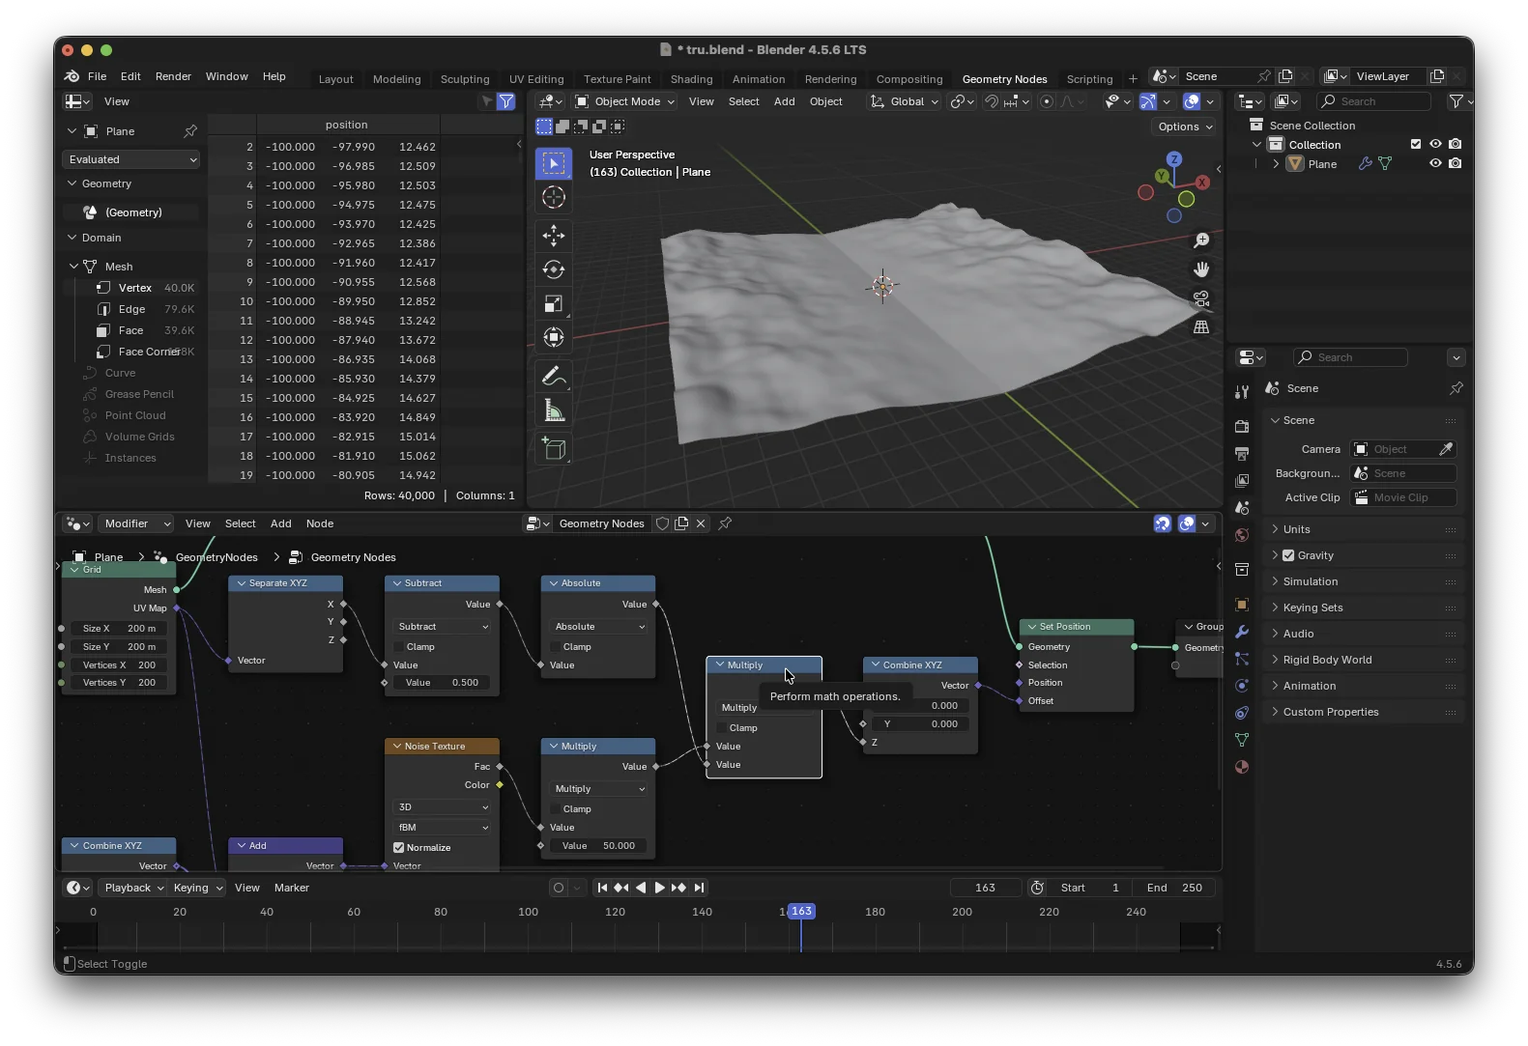Select the Move tool in viewport toolbar
Image resolution: width=1528 pixels, height=1046 pixels.
(554, 235)
